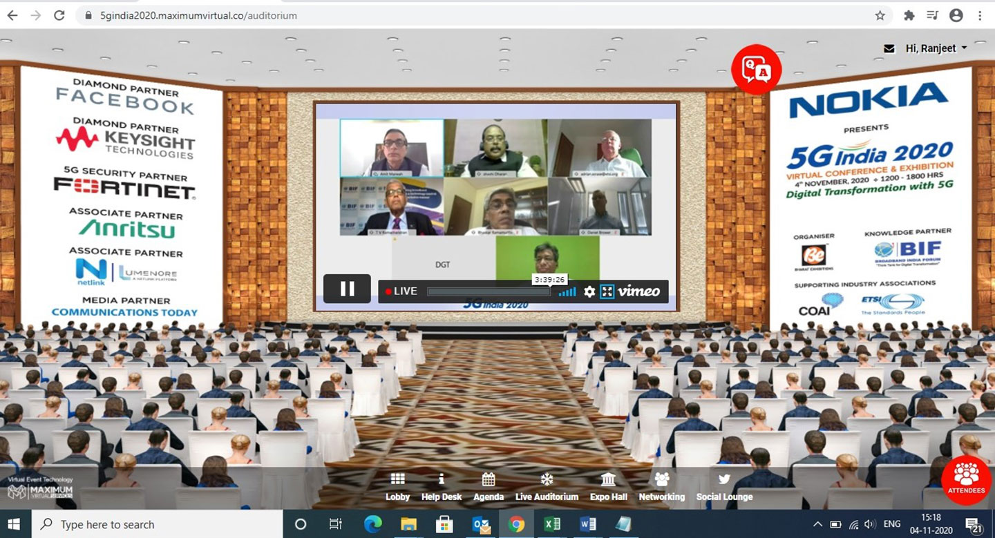The height and width of the screenshot is (538, 995).
Task: Click the BIF knowledge partner logo
Action: 908,253
